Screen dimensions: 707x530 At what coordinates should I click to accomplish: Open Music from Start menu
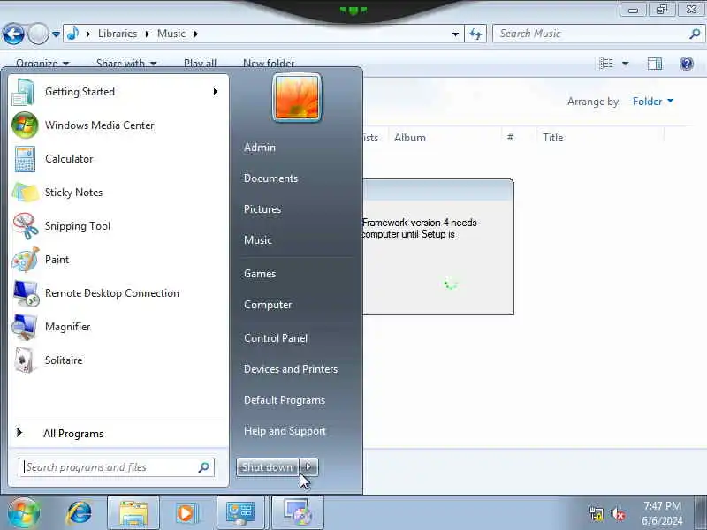[x=258, y=240]
